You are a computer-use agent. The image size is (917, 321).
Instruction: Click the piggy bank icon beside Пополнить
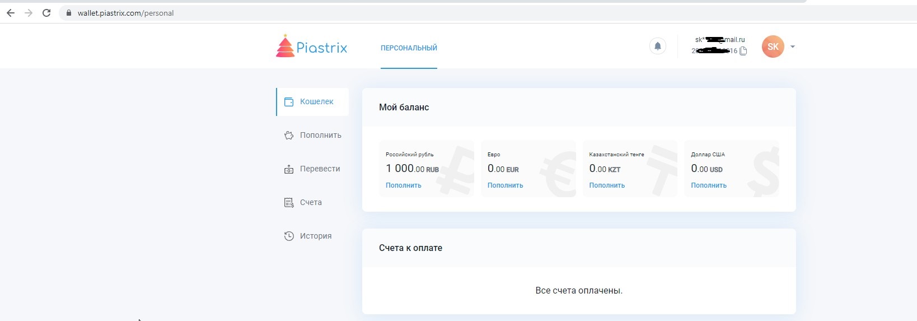click(x=289, y=136)
